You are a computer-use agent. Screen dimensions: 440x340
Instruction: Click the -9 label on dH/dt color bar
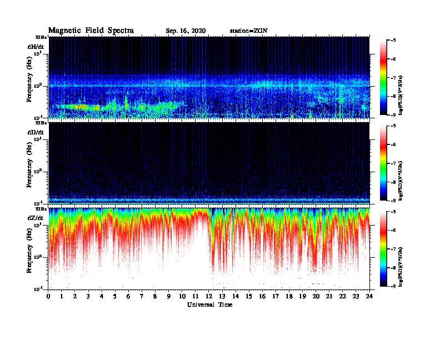coord(393,115)
